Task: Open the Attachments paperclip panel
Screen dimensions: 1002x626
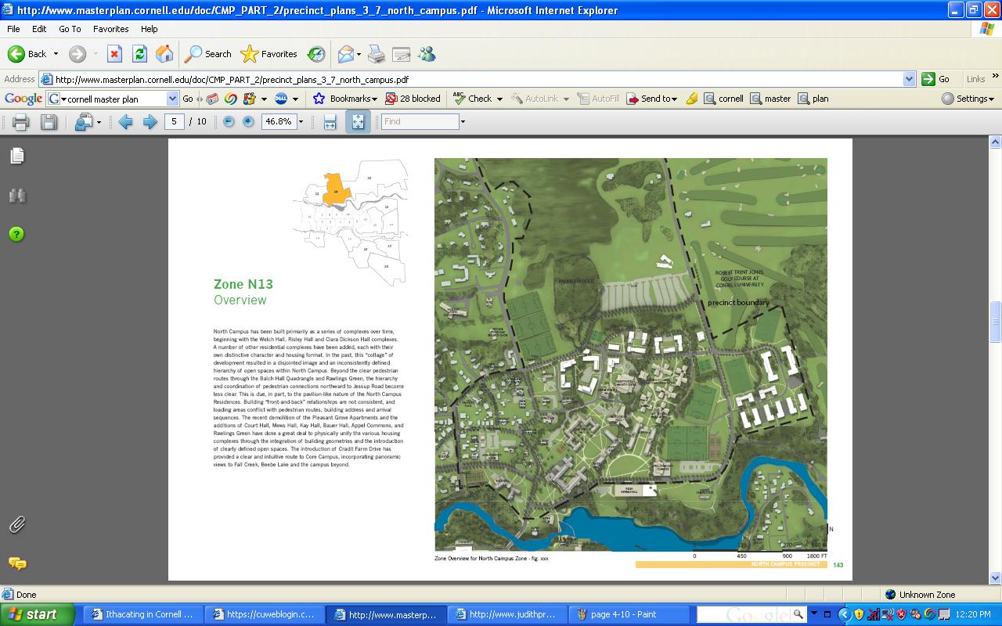Action: coord(16,524)
